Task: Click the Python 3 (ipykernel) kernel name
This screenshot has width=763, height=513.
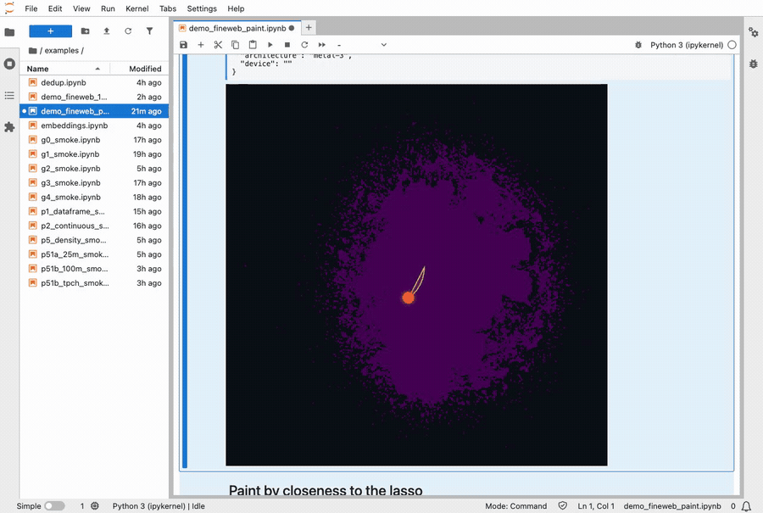Action: 687,45
